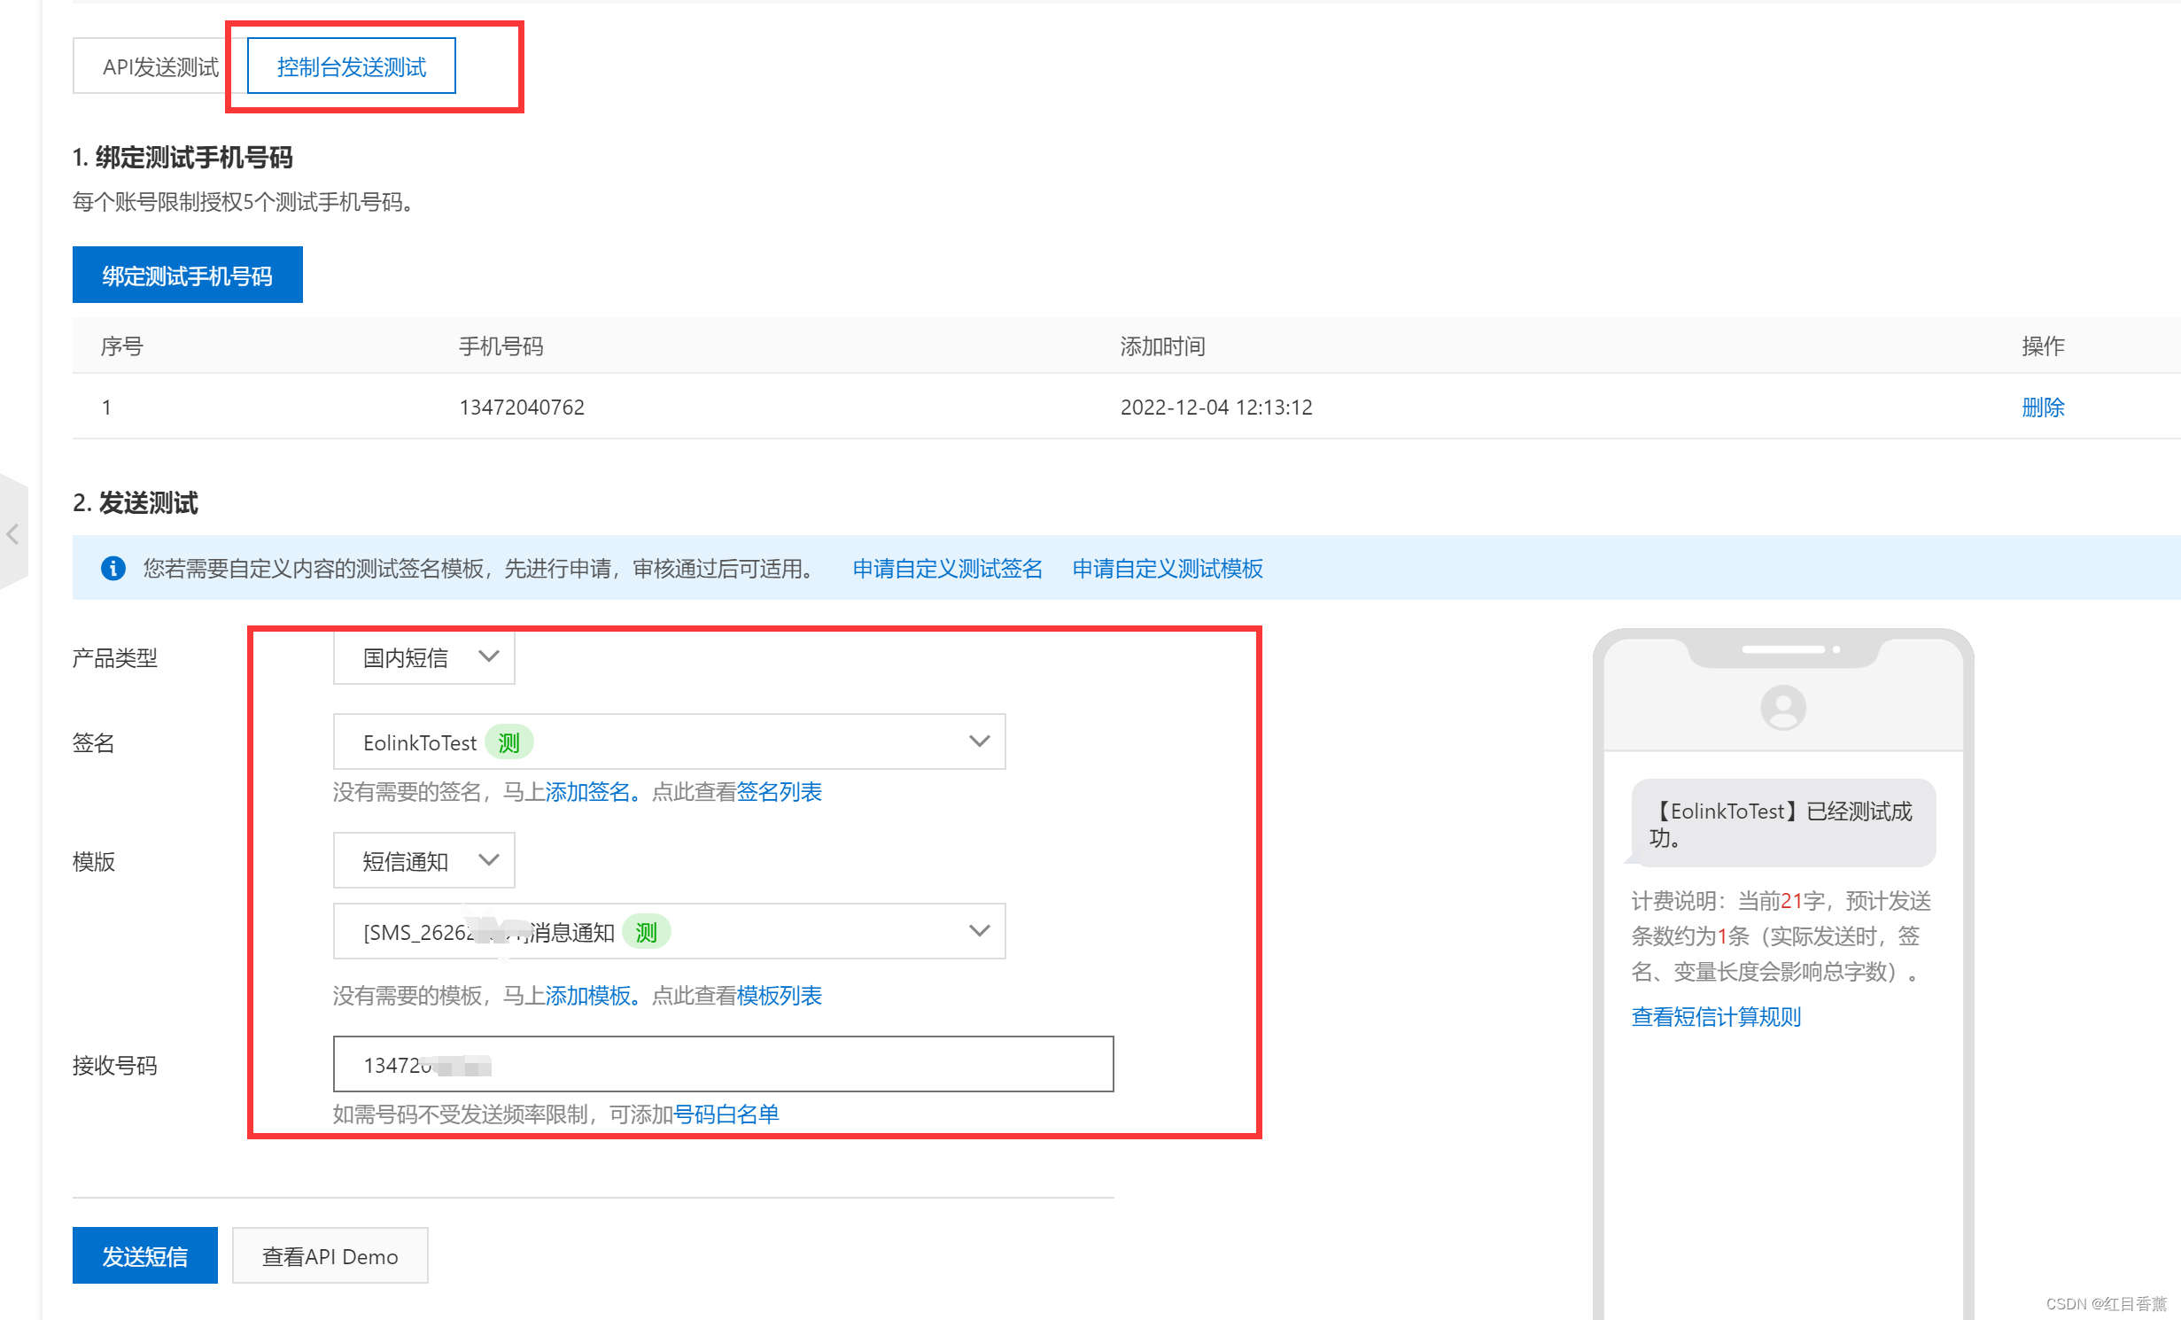Click the 产品类型 label
This screenshot has width=2181, height=1320.
click(x=115, y=657)
